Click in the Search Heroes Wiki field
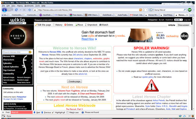The width and height of the screenshot is (196, 119). [x=16, y=52]
